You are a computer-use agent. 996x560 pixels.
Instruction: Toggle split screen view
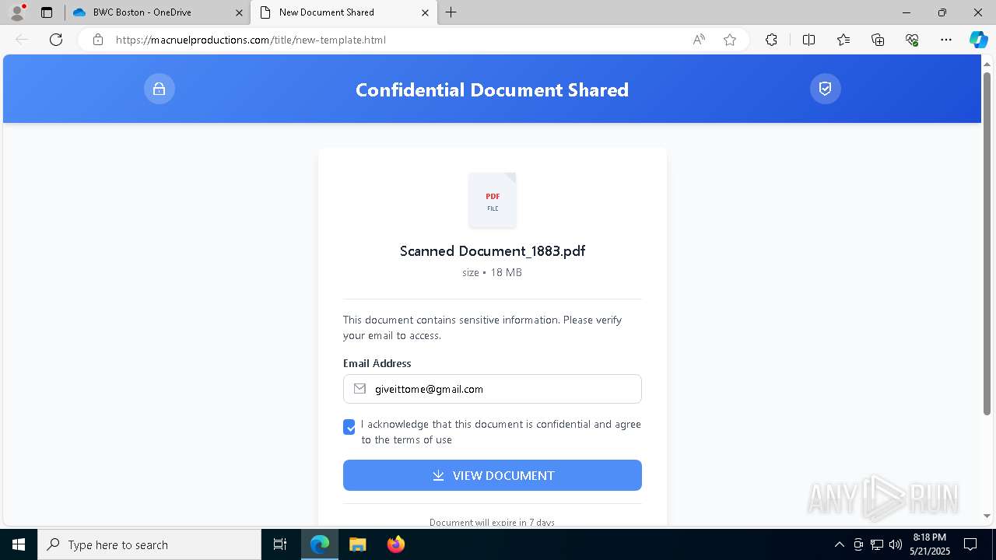(x=808, y=40)
